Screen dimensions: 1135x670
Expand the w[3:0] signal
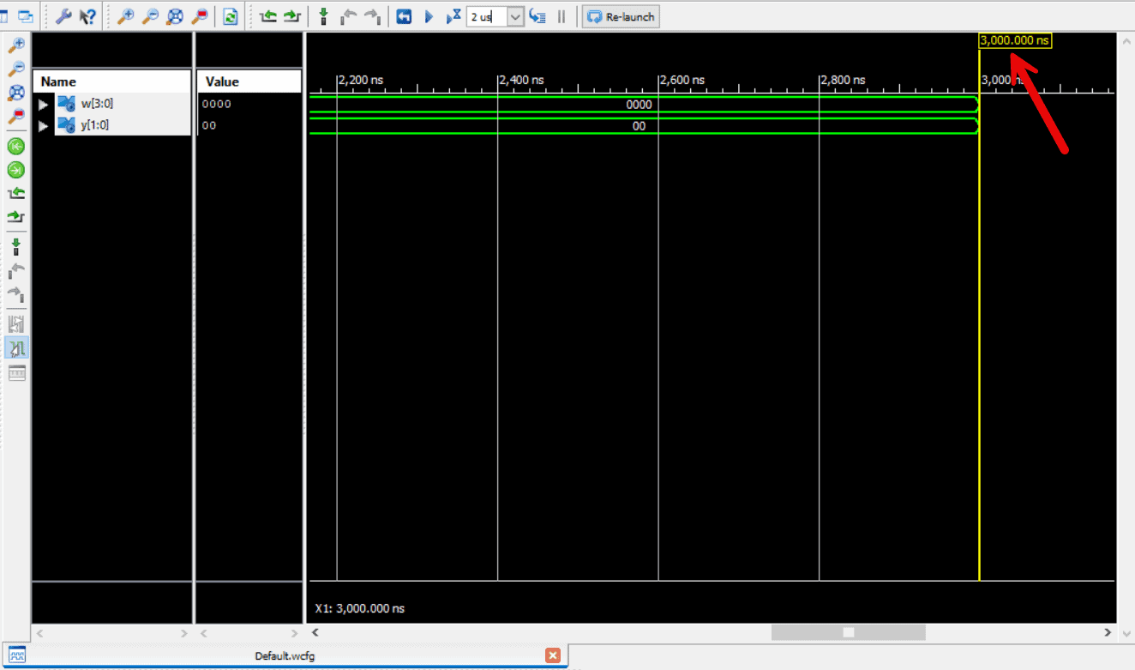44,103
